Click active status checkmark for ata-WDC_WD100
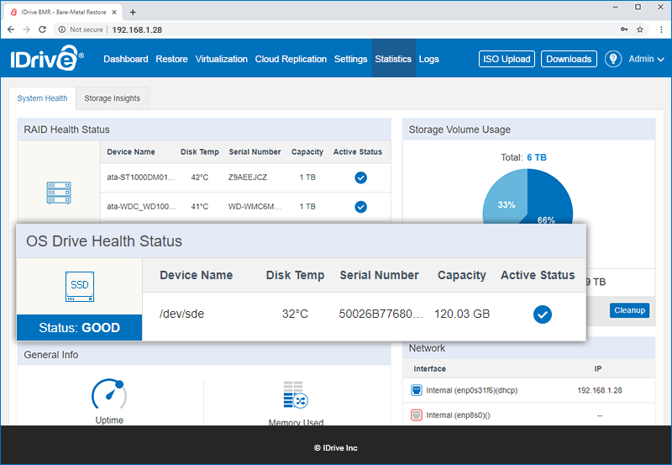 click(360, 207)
